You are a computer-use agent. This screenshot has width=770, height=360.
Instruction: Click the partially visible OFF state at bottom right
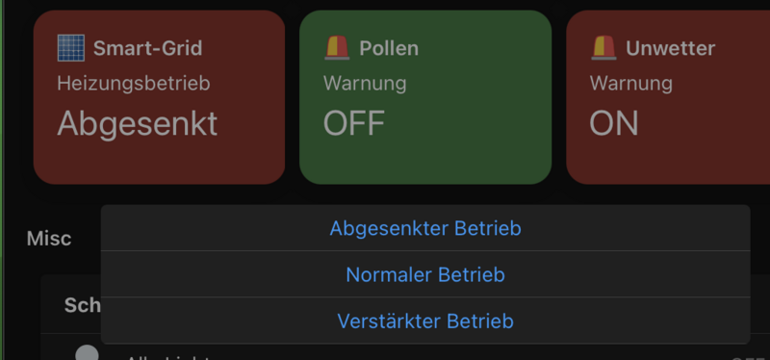click(x=751, y=357)
